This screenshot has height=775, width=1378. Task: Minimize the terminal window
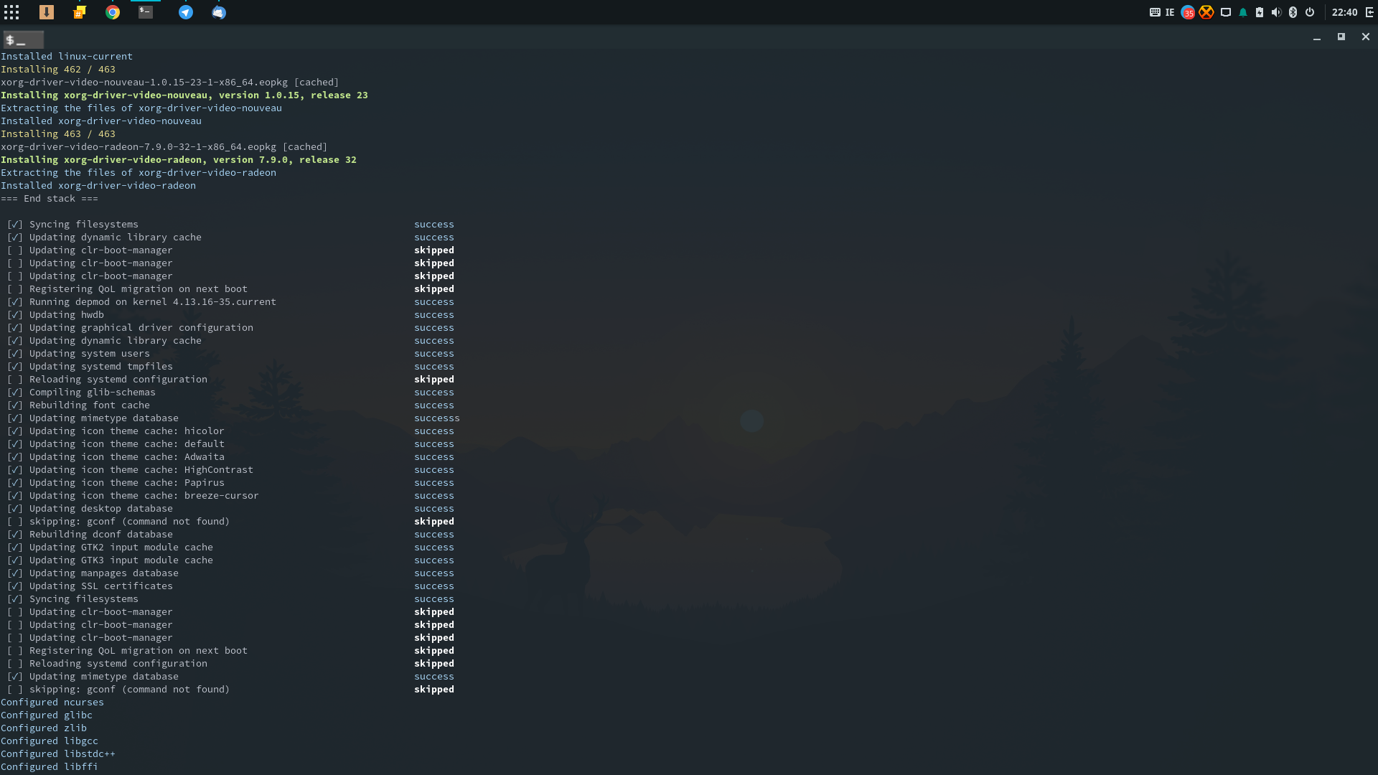tap(1317, 37)
